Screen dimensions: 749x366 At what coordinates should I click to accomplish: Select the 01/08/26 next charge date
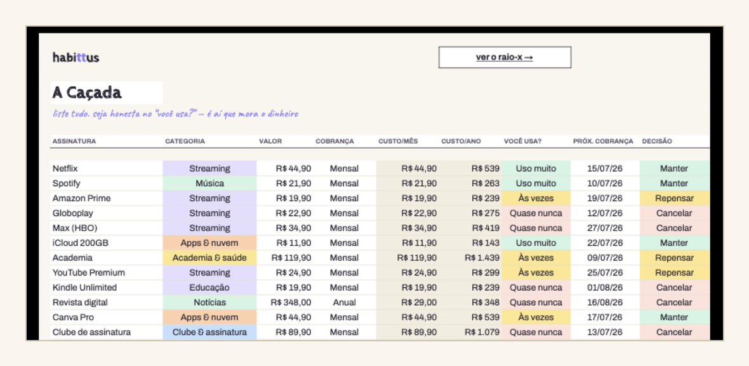605,287
